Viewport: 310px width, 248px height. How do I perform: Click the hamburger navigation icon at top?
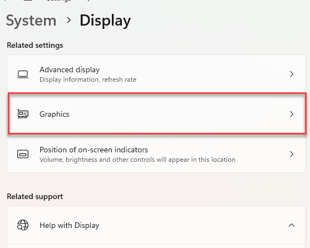[28, 1]
